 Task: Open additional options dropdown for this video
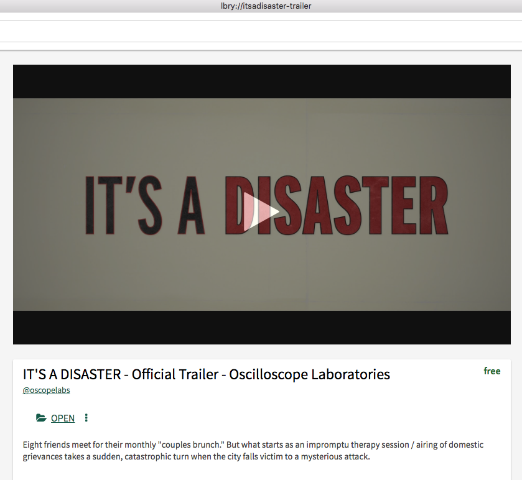(x=86, y=418)
